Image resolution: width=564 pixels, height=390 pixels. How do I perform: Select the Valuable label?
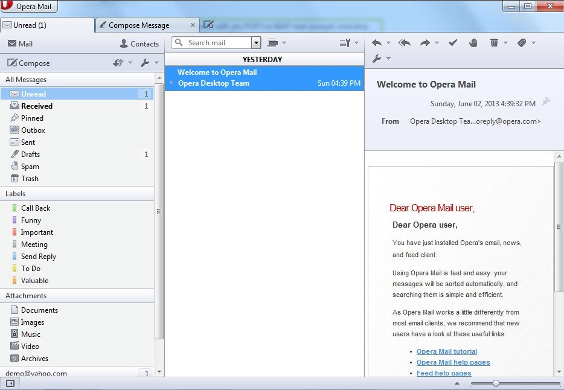tap(77, 280)
